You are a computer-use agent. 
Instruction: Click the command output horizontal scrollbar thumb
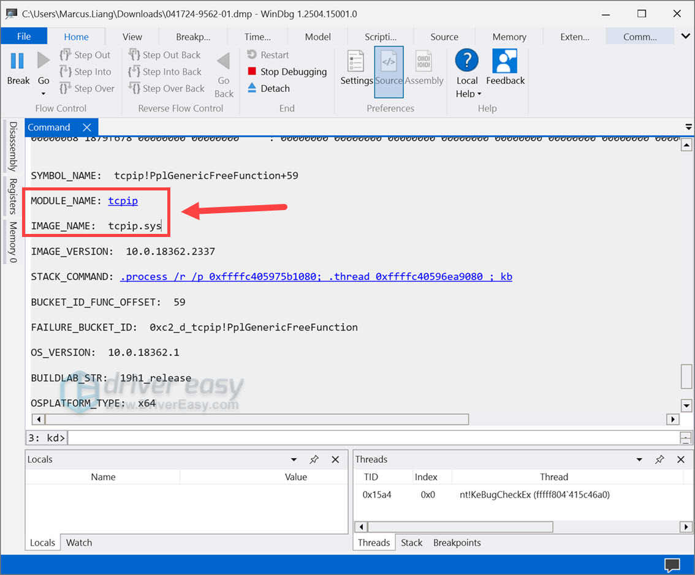pyautogui.click(x=257, y=419)
